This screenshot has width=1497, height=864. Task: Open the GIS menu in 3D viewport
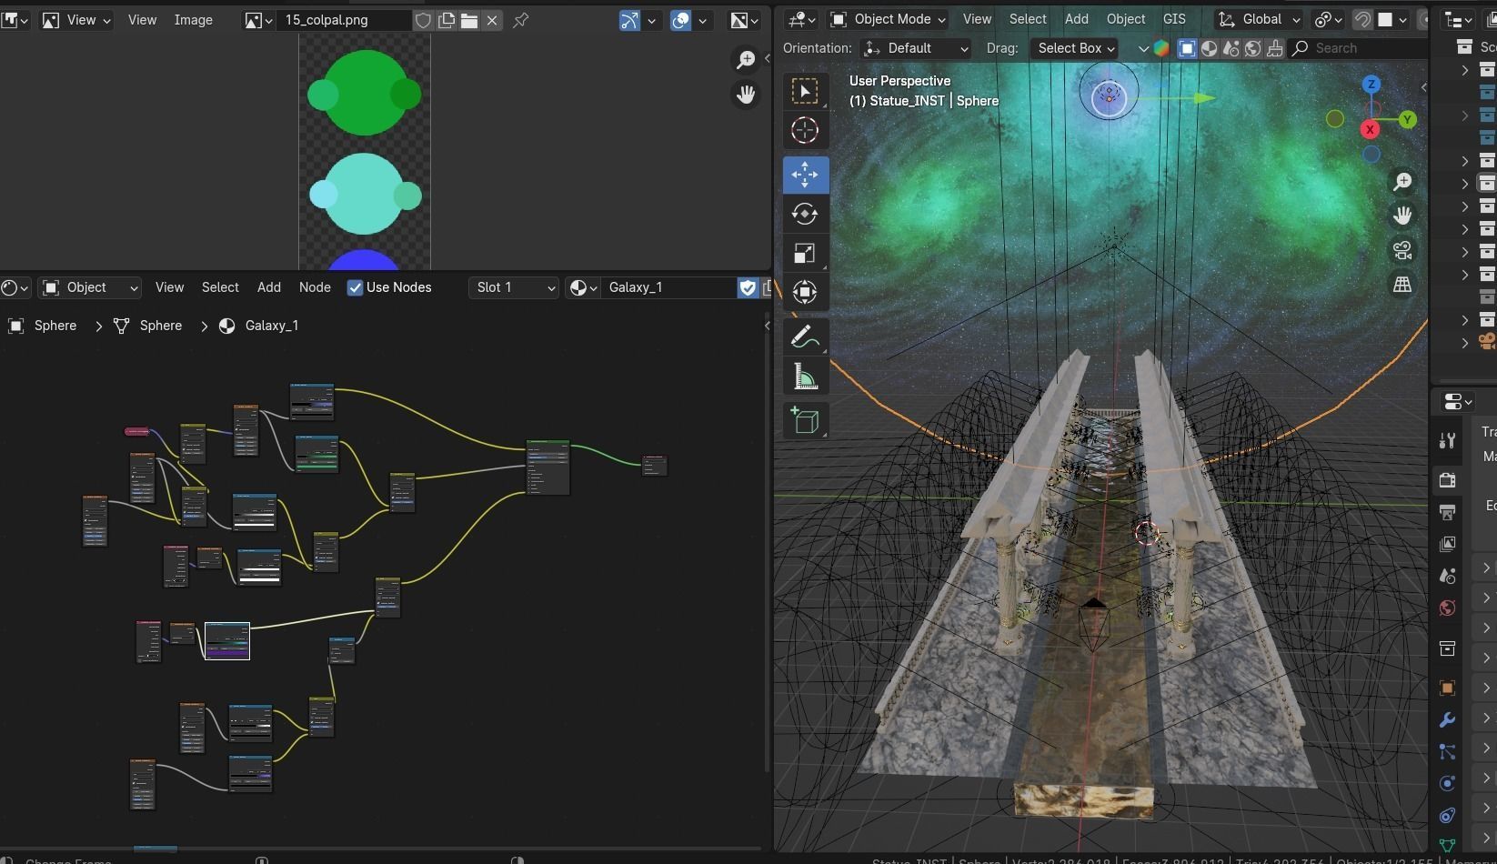tap(1174, 19)
